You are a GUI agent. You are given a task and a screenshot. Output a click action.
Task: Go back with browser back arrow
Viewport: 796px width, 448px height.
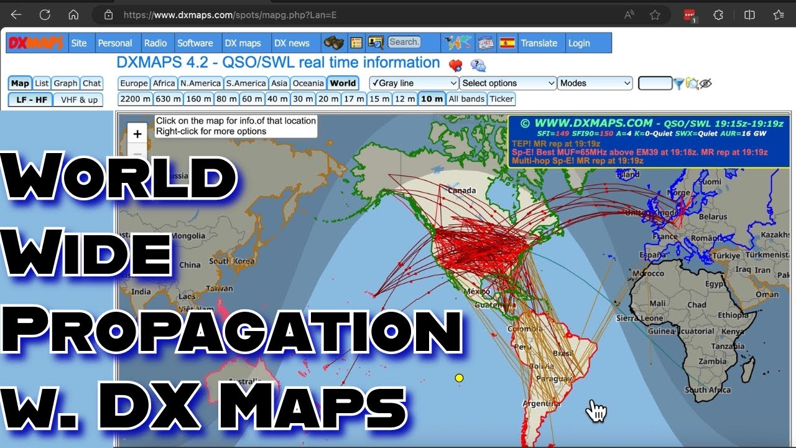16,15
